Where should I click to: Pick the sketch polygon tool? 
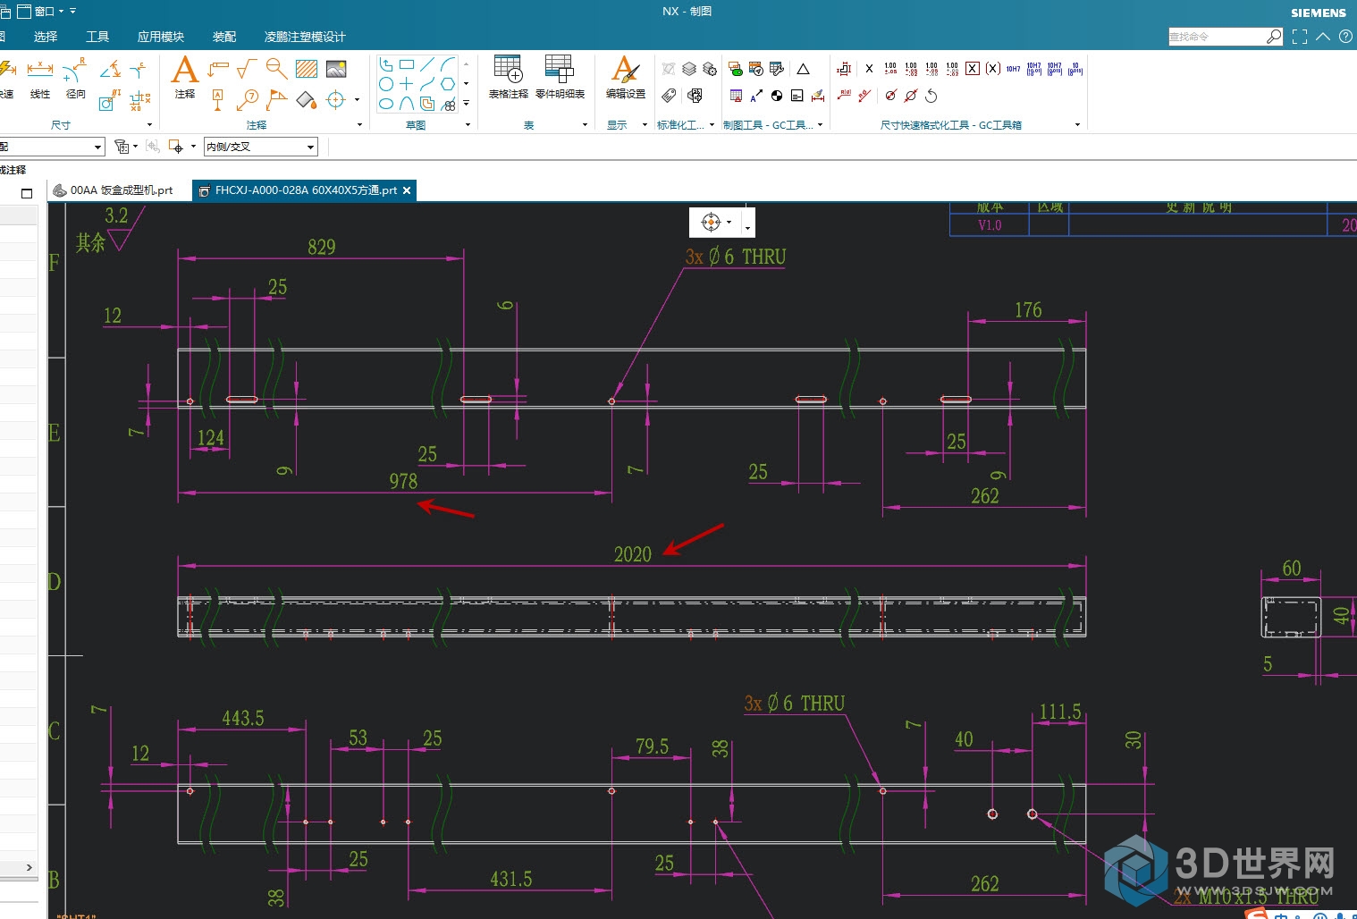point(448,83)
